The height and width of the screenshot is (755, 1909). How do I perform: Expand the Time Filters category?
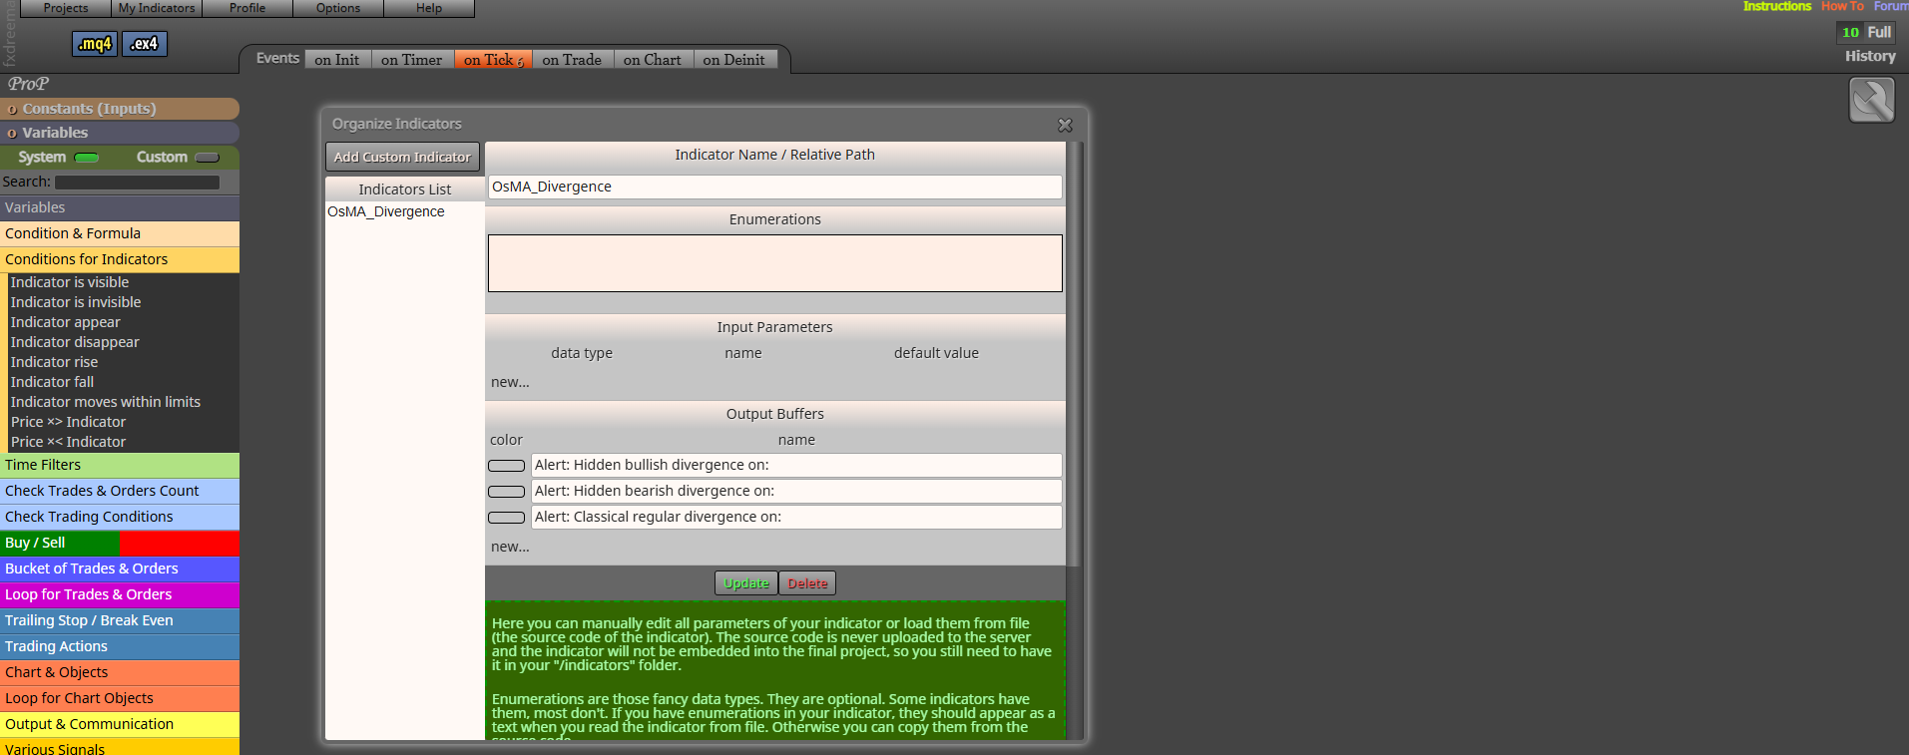[x=120, y=465]
